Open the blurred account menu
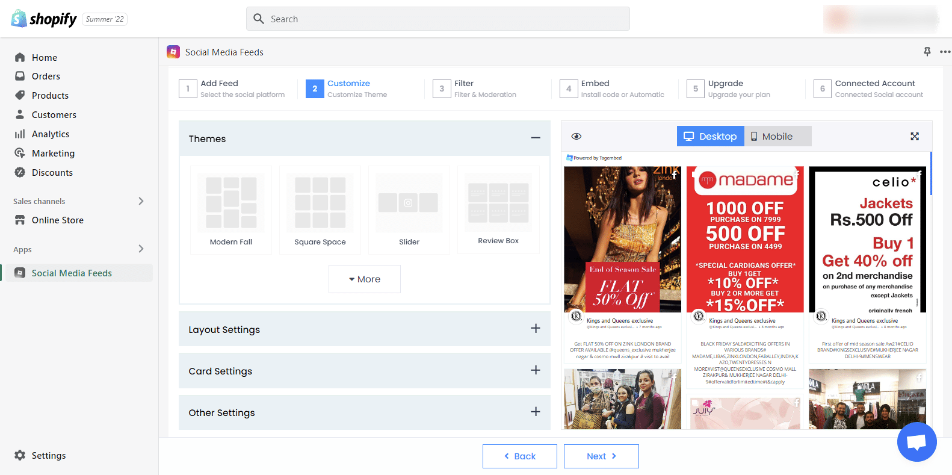Viewport: 952px width, 475px height. pos(881,19)
